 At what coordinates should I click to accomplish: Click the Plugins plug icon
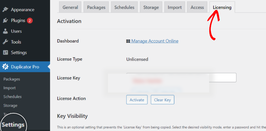click(x=5, y=21)
